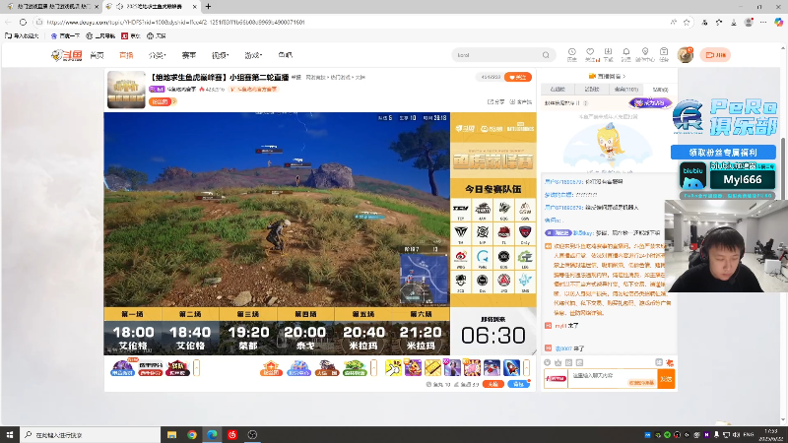Open the Copilot icon in Edge toolbar
This screenshot has width=788, height=443.
778,22
